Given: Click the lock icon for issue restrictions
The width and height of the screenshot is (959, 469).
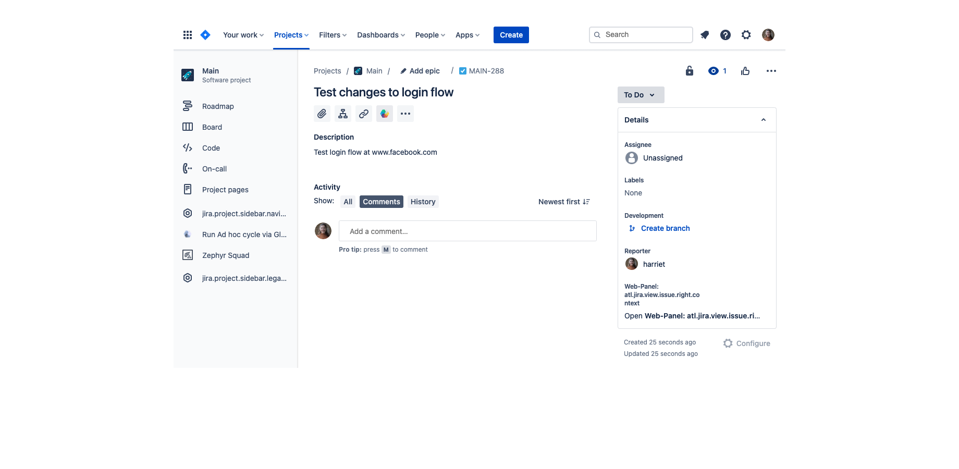Looking at the screenshot, I should click(689, 70).
